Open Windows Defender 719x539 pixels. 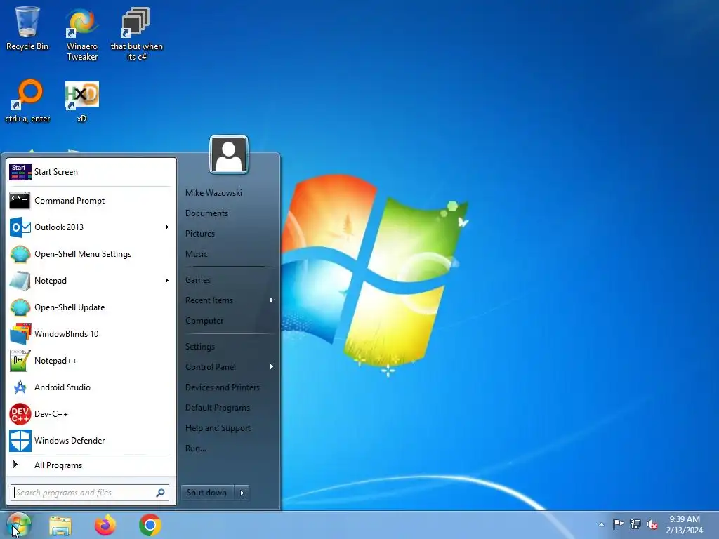point(91,441)
